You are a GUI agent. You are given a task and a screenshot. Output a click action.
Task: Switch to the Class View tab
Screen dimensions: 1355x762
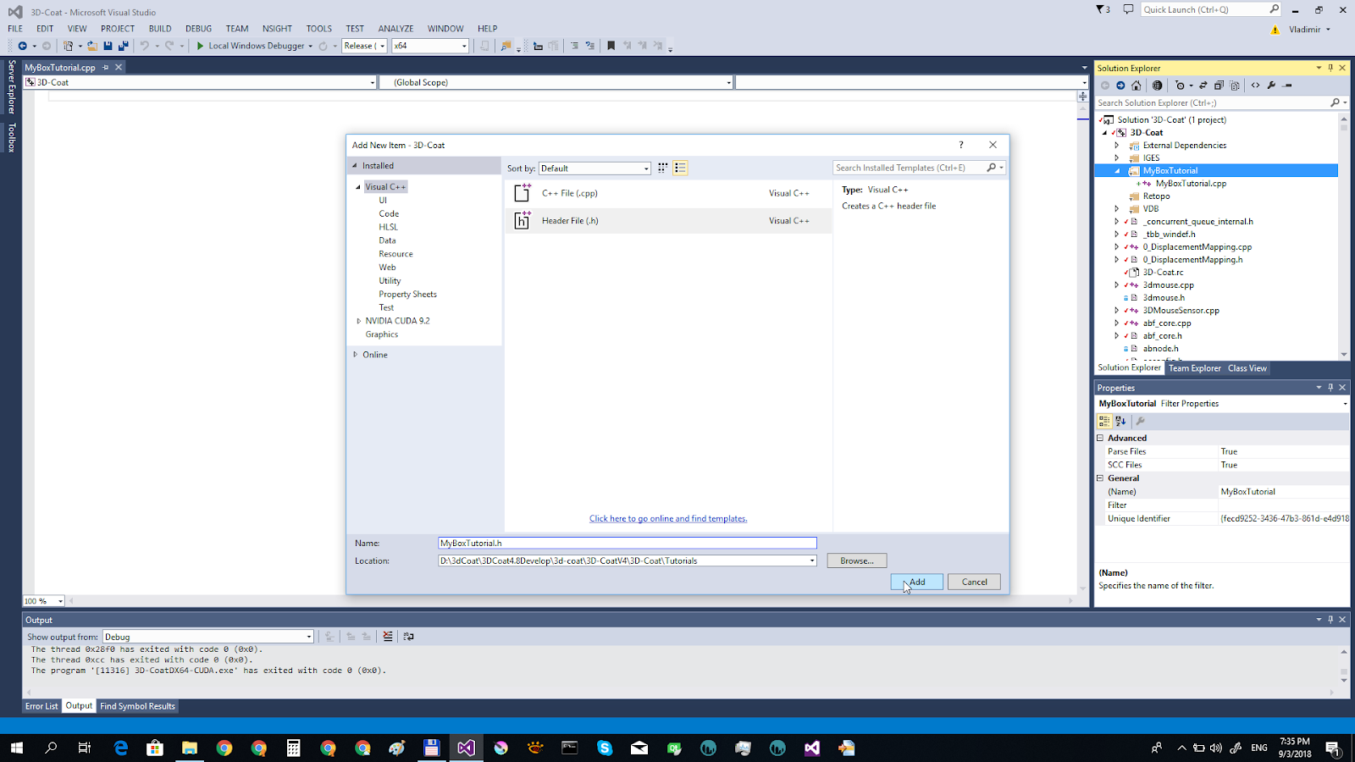1247,368
